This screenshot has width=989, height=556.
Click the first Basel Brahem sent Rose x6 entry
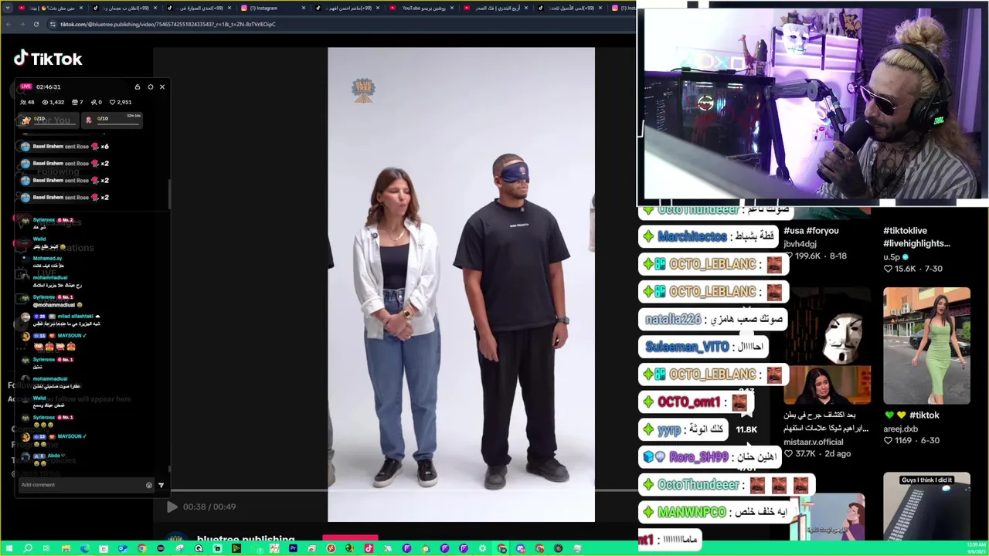coord(66,147)
